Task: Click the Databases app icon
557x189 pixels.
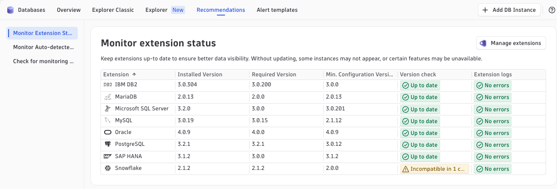Action: tap(10, 10)
